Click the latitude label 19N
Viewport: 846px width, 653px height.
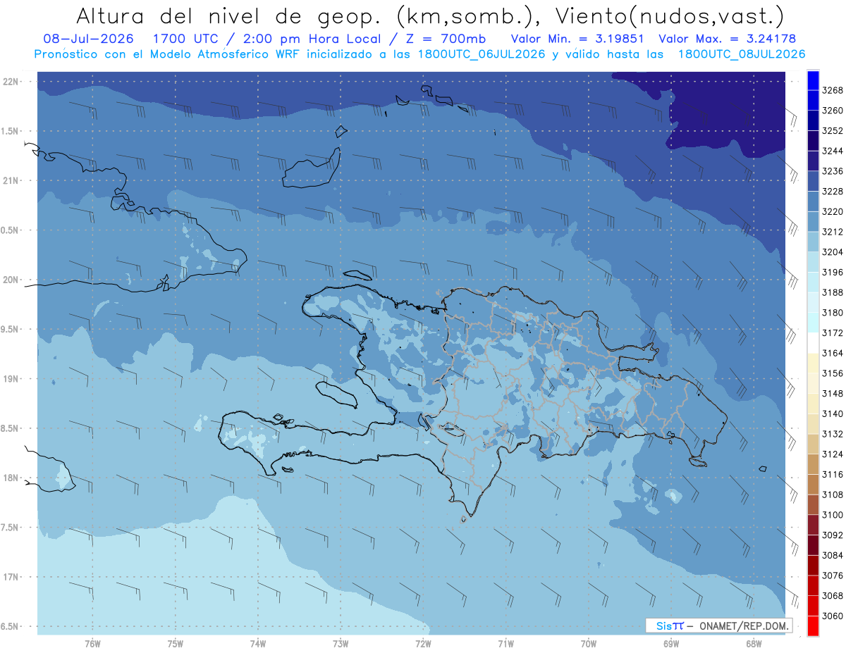[x=11, y=378]
